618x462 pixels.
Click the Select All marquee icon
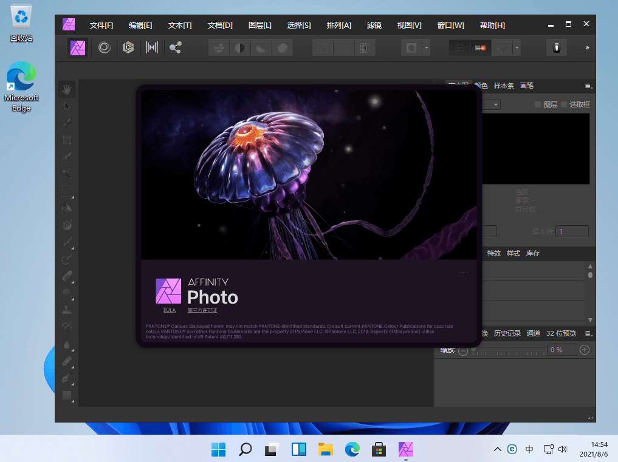pyautogui.click(x=323, y=48)
